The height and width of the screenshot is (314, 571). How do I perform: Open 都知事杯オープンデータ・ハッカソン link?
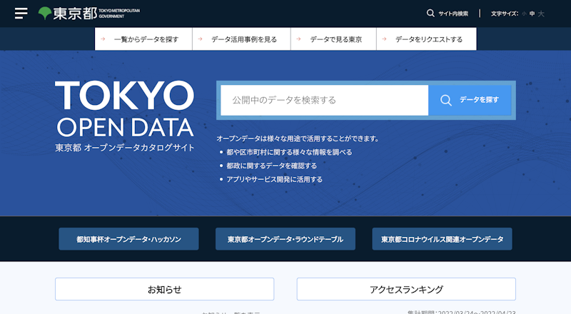(128, 239)
